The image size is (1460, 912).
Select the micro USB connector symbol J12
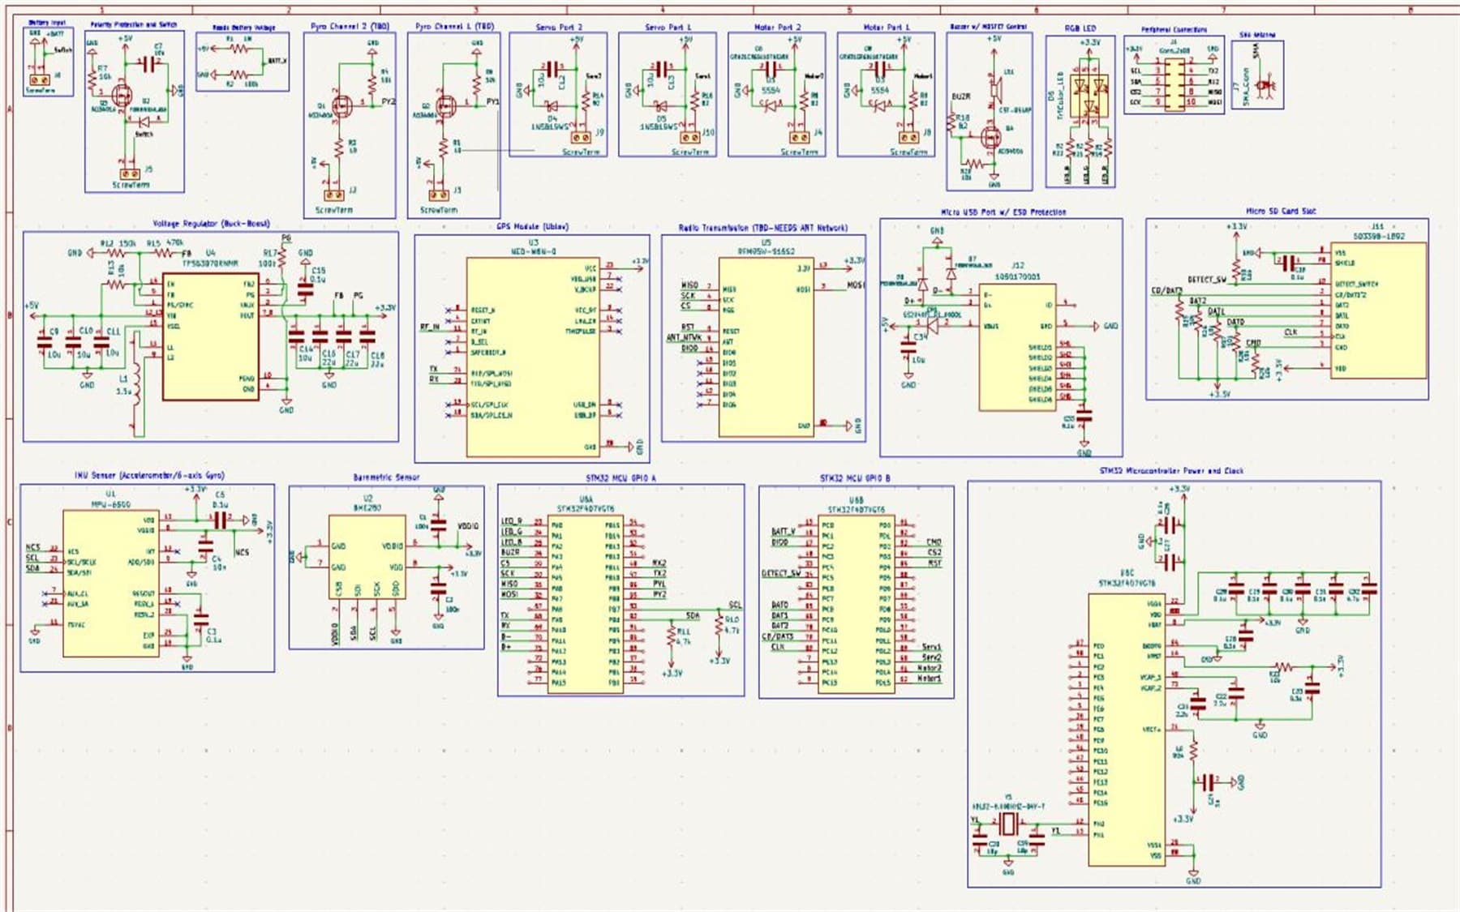[1017, 347]
